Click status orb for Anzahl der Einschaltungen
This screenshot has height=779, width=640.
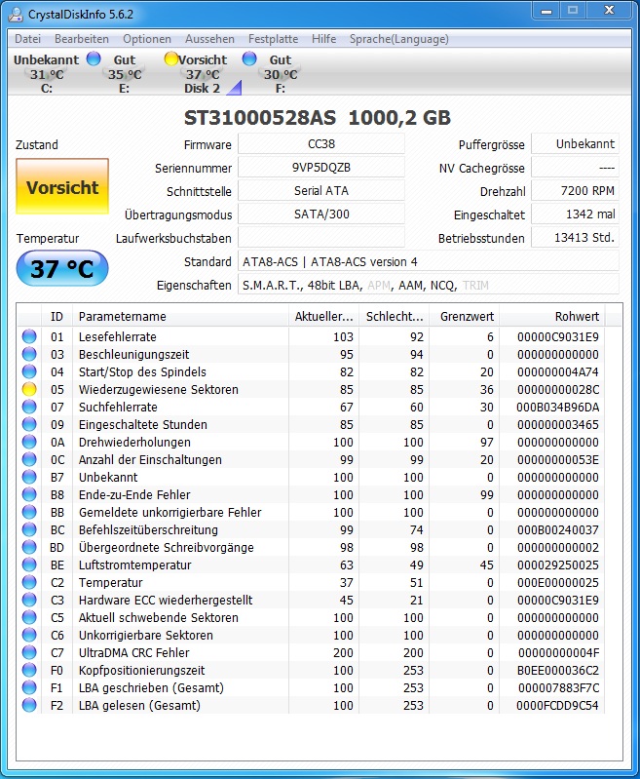pyautogui.click(x=29, y=459)
